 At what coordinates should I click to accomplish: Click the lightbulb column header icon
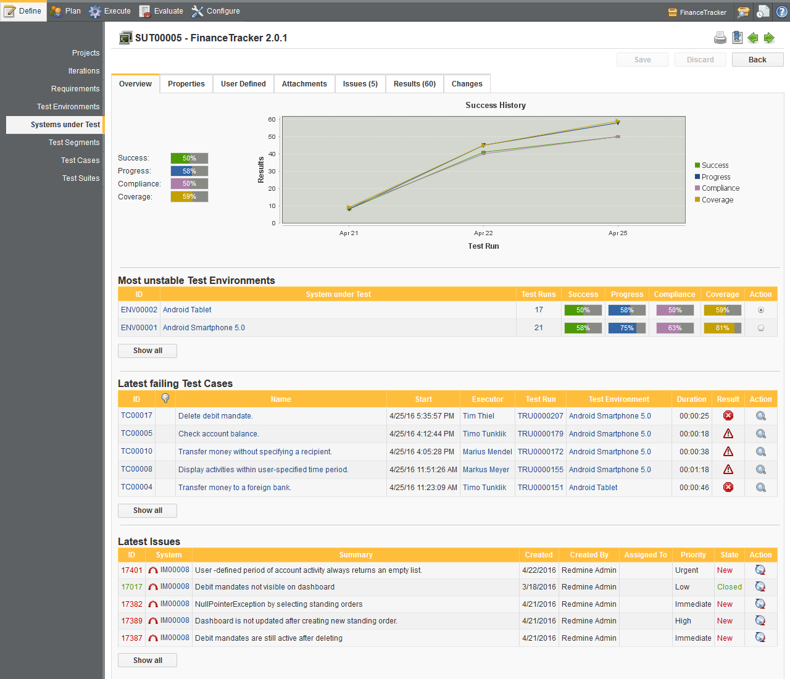pyautogui.click(x=165, y=398)
